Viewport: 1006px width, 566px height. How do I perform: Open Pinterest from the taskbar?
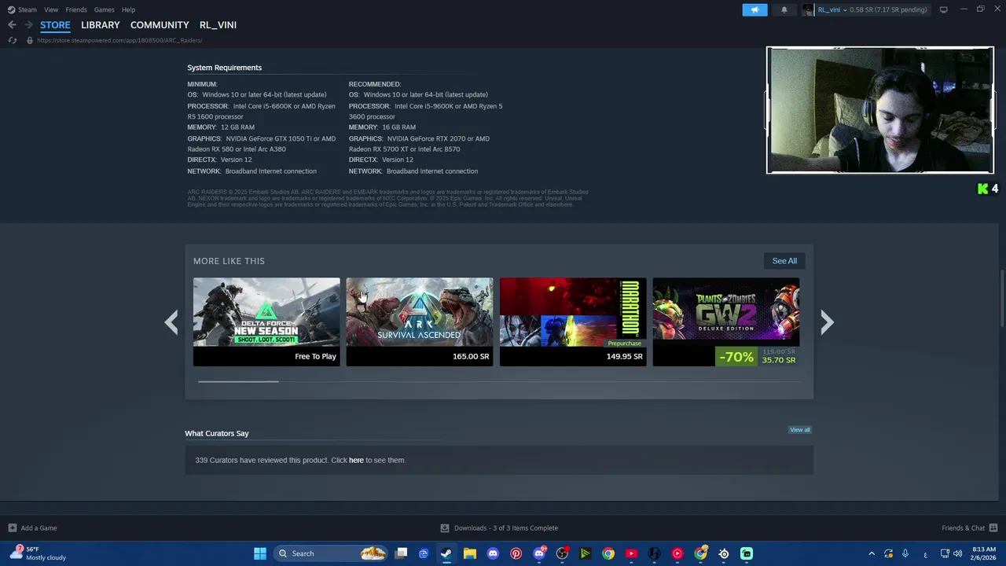click(x=516, y=553)
